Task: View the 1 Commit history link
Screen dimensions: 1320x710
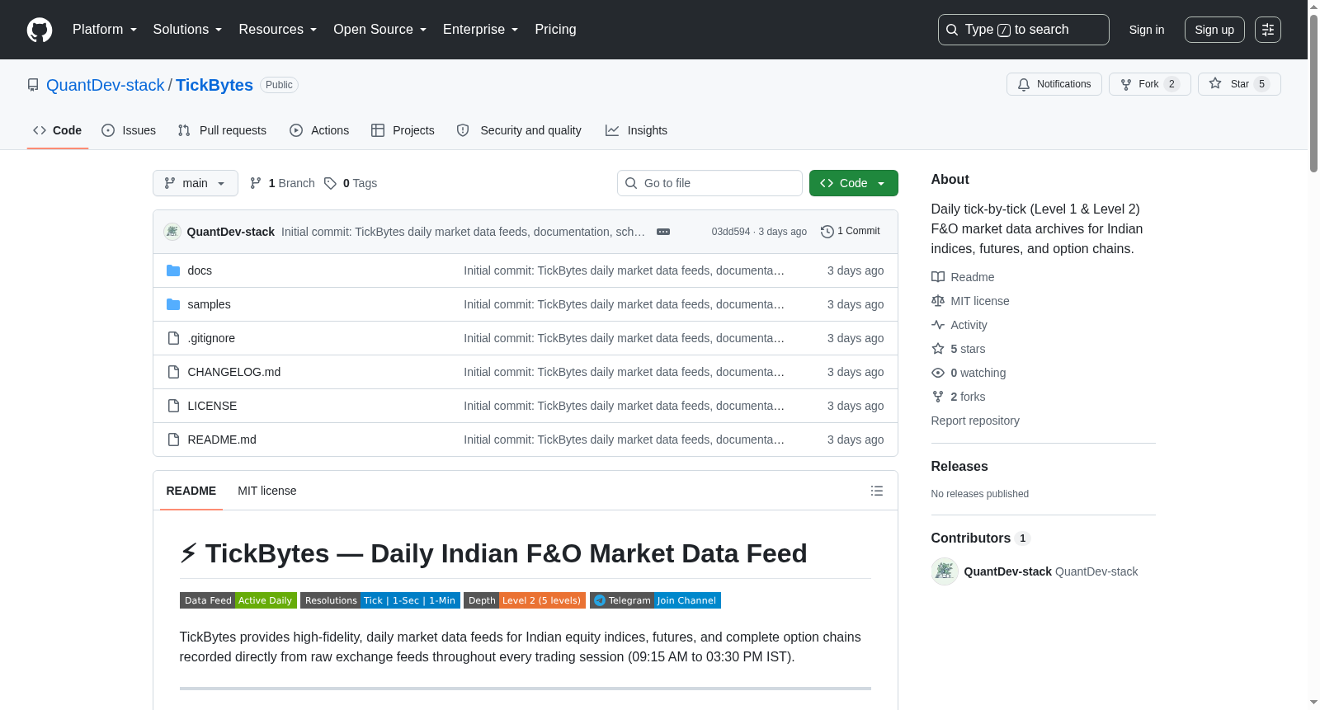Action: [x=851, y=232]
